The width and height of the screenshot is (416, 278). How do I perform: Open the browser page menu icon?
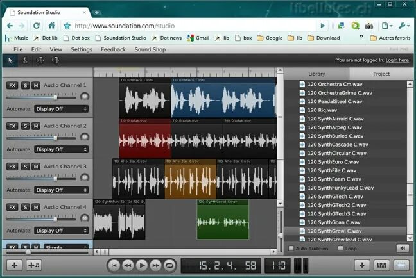(387, 26)
